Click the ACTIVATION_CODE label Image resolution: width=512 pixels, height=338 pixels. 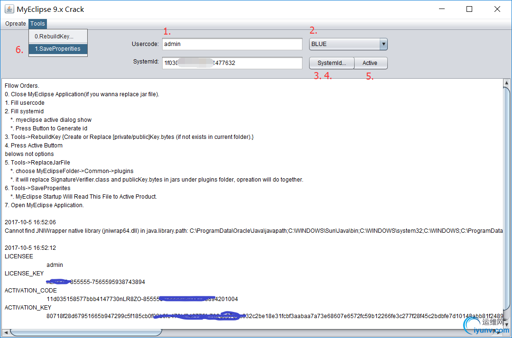tap(31, 290)
